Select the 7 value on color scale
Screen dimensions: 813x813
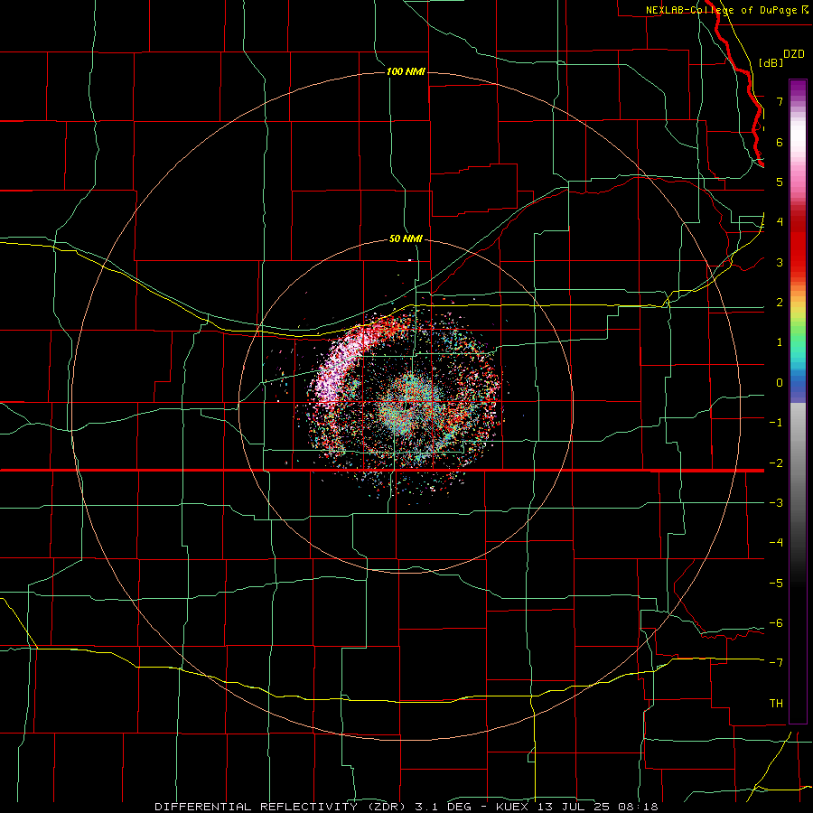(x=780, y=101)
